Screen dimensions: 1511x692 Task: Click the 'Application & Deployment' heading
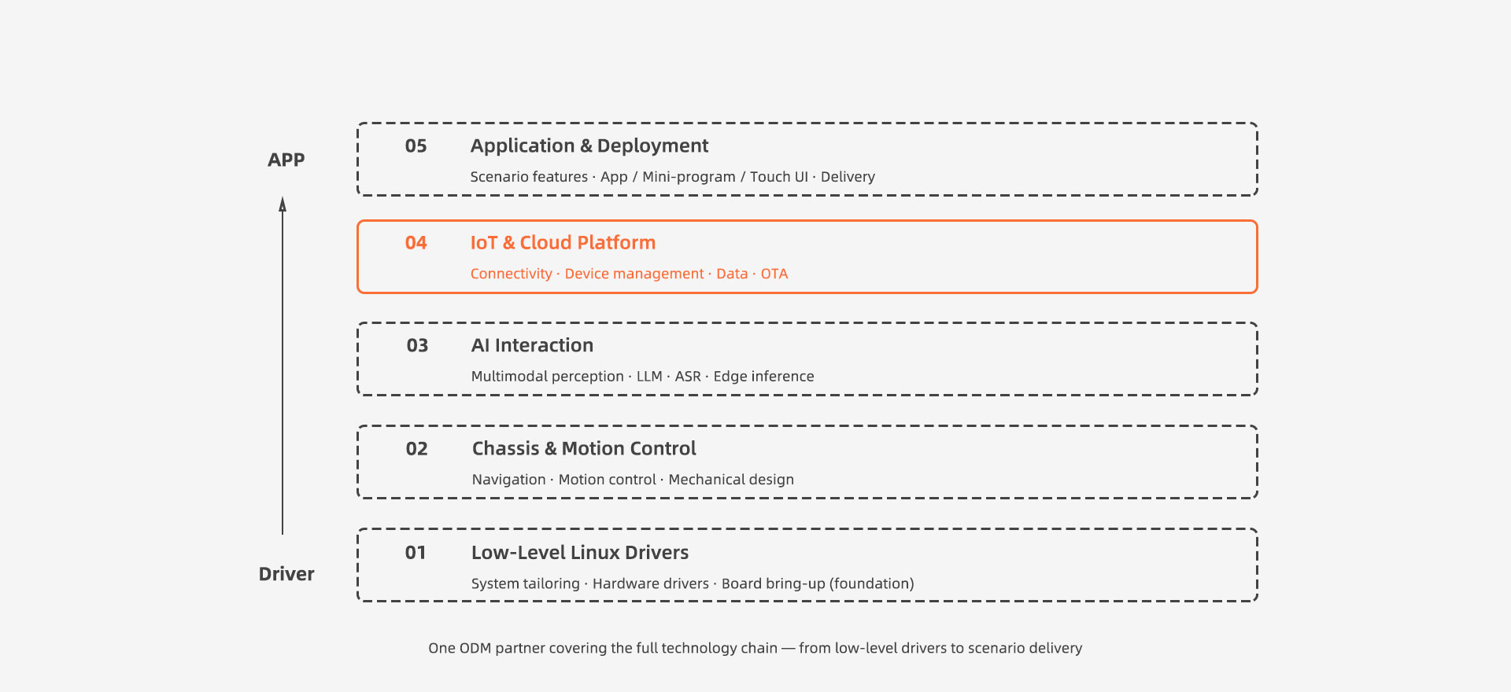(x=589, y=146)
